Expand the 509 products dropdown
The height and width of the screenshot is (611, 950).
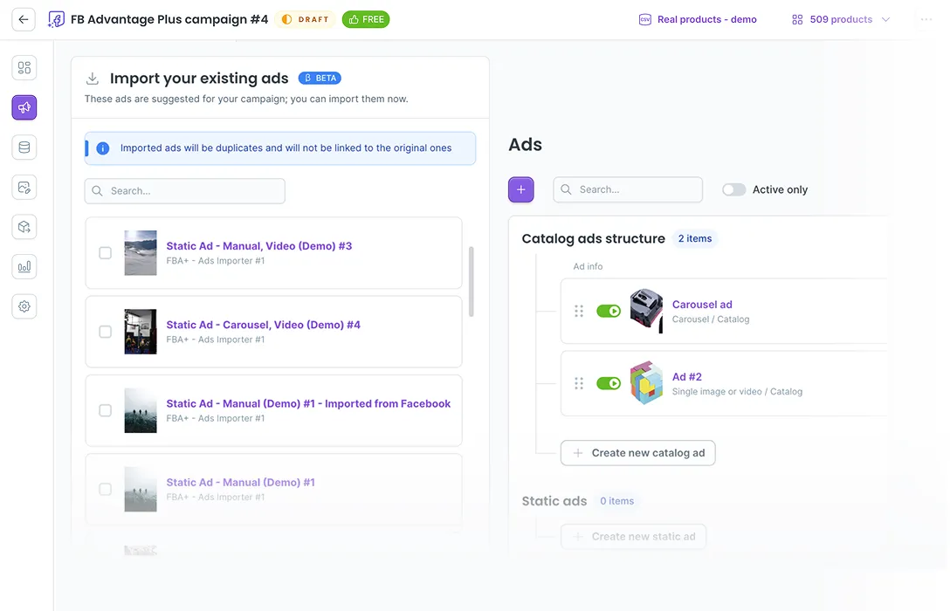click(x=841, y=19)
